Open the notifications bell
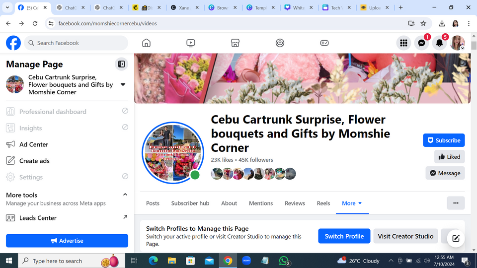The height and width of the screenshot is (268, 477). click(x=439, y=43)
